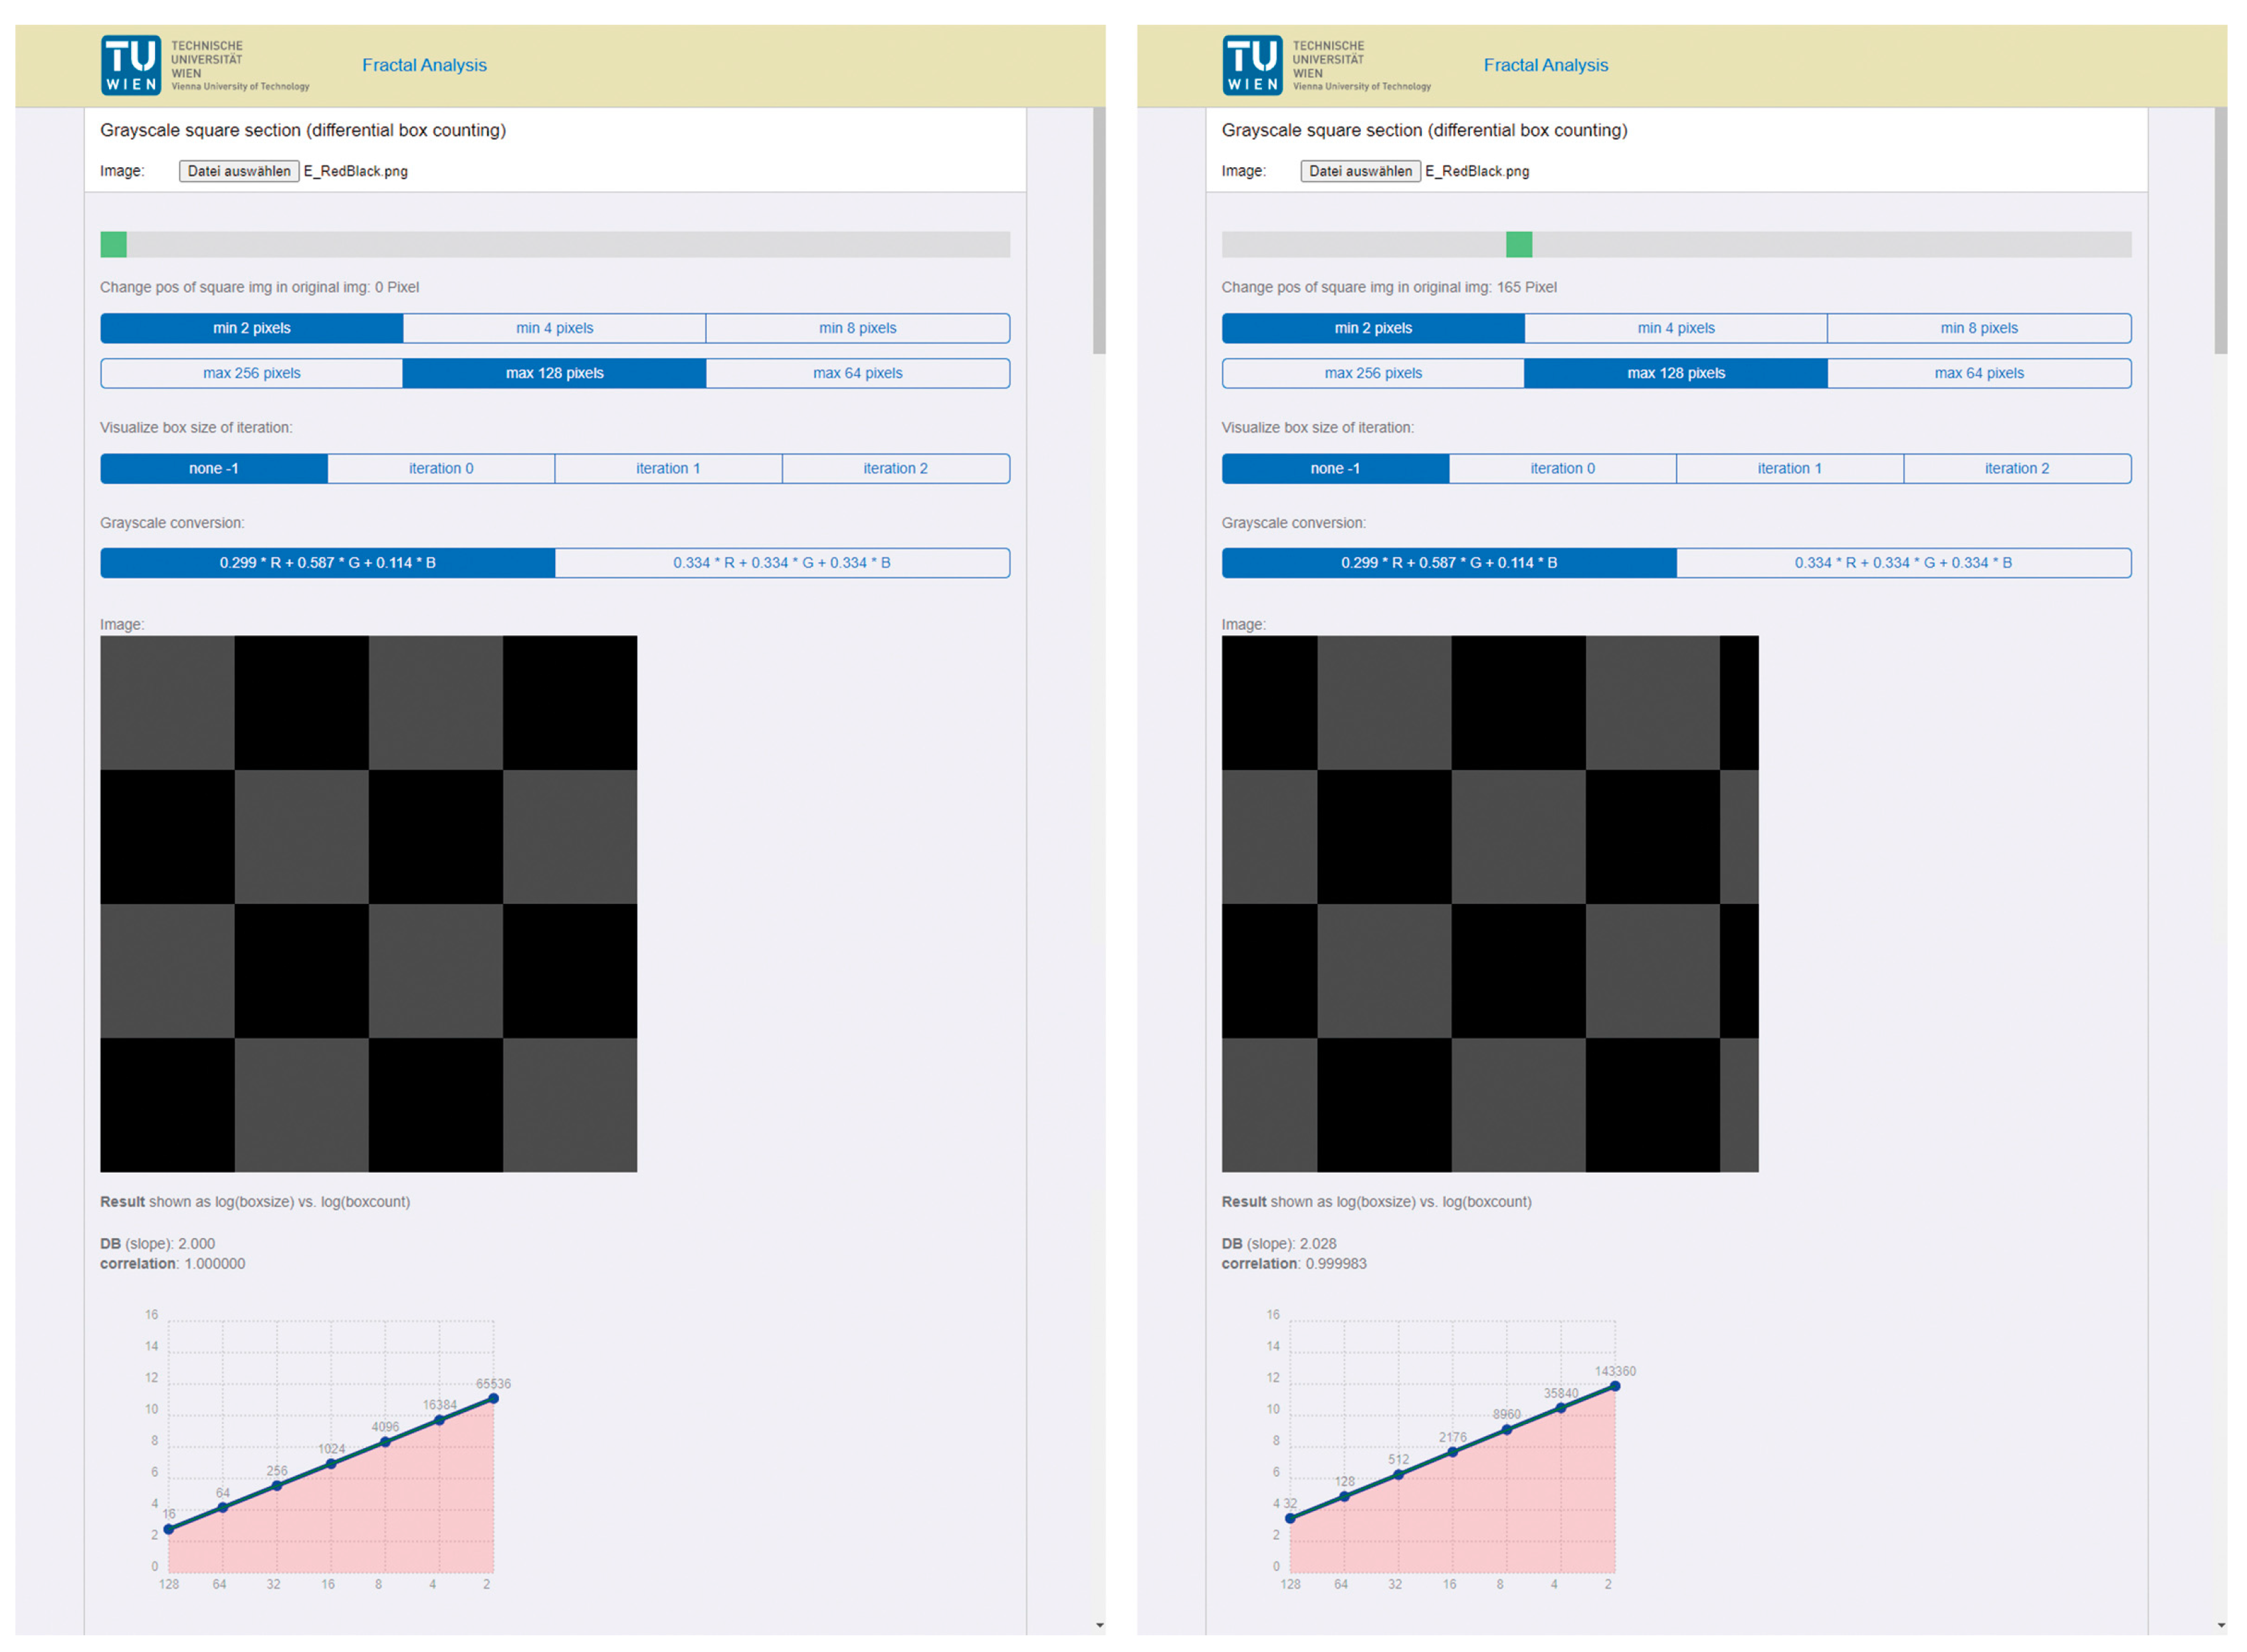Image resolution: width=2247 pixels, height=1652 pixels.
Task: Select 0.334 grayscale conversion in right panel
Action: click(x=1902, y=563)
